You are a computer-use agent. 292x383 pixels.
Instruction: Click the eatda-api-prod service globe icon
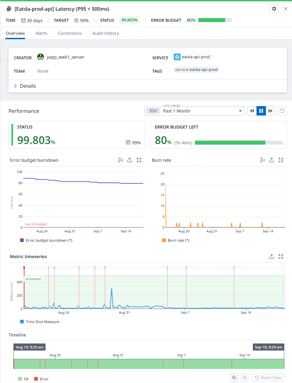pos(177,57)
